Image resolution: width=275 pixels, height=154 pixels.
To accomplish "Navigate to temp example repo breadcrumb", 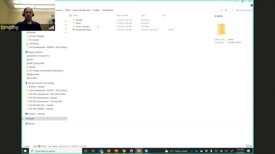I will [82, 10].
